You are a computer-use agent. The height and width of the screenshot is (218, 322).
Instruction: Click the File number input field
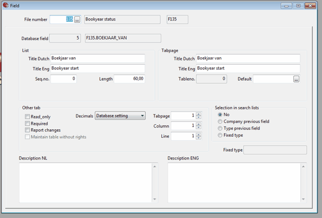click(61, 19)
